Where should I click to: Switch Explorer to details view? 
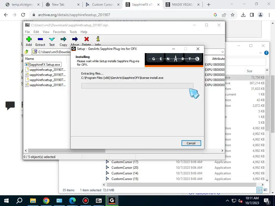pyautogui.click(x=260, y=190)
